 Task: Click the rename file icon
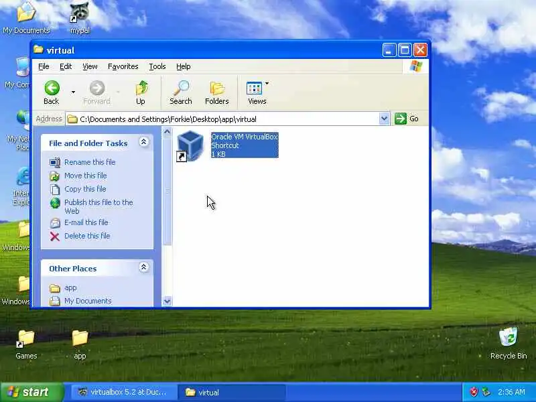point(55,162)
